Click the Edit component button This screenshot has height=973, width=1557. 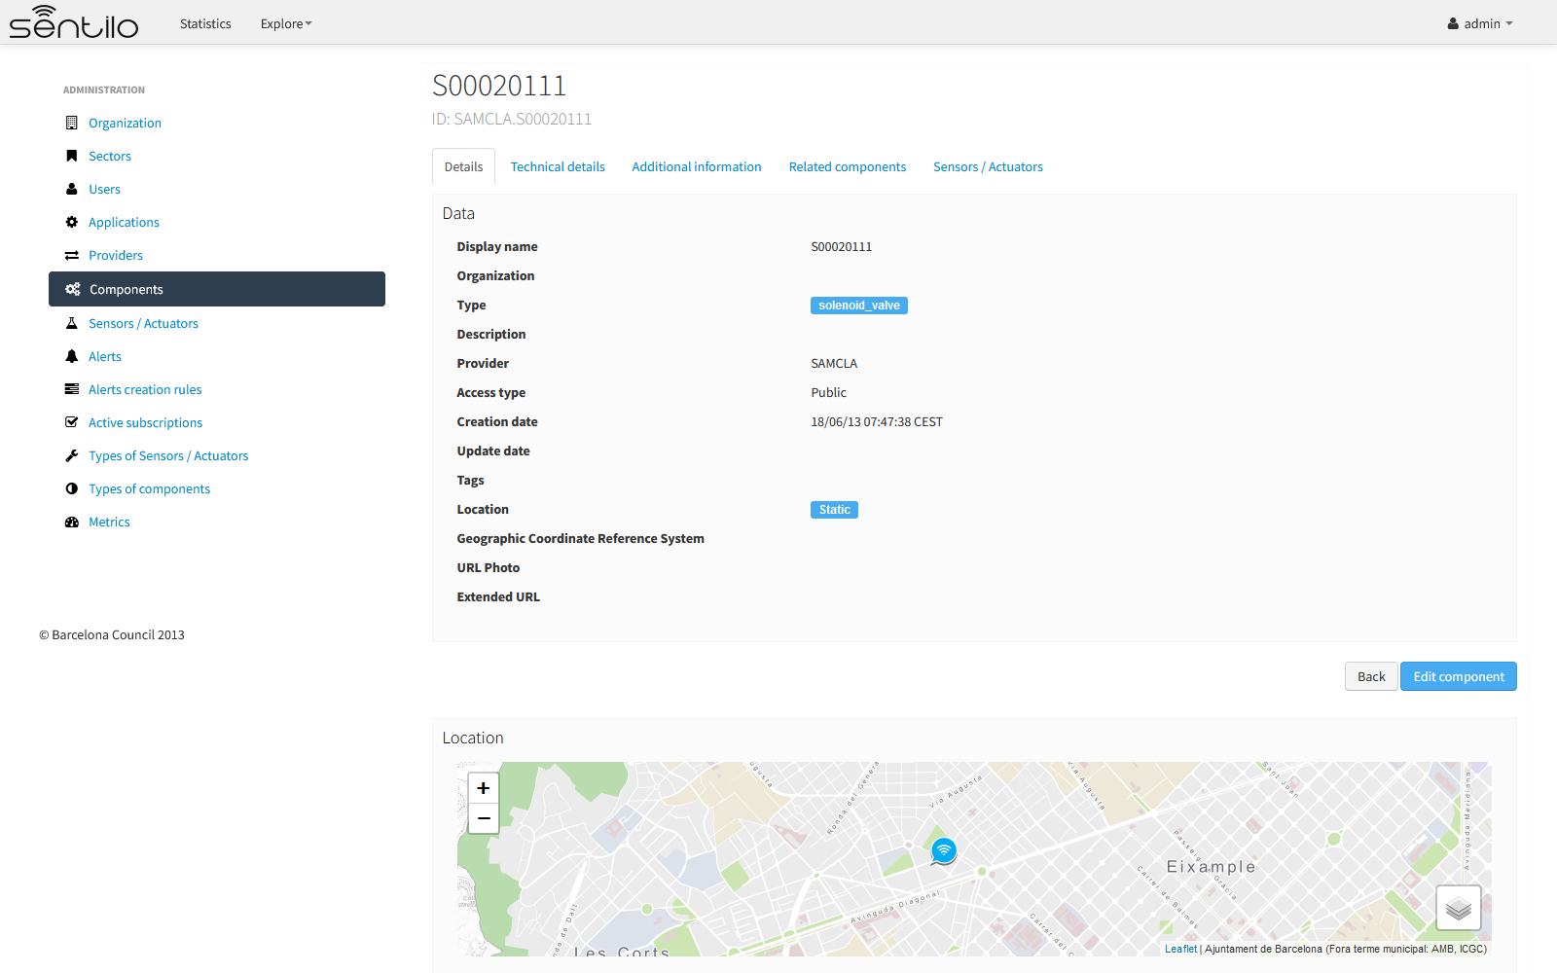click(x=1459, y=676)
